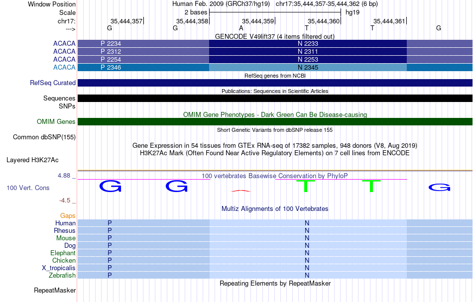The width and height of the screenshot is (473, 302).
Task: Click the P 2254 codon block
Action: pos(143,59)
